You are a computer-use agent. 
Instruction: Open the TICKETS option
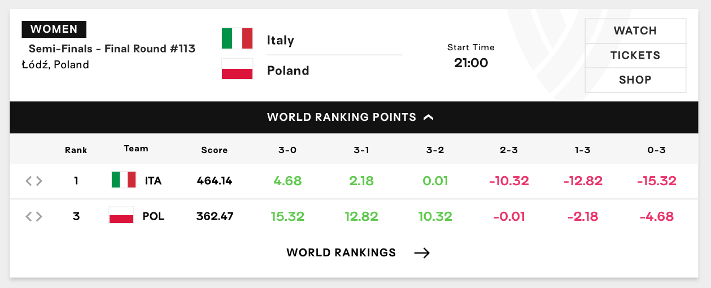(x=635, y=55)
